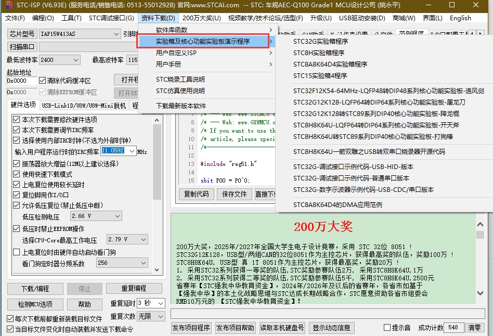Image resolution: width=493 pixels, height=336 pixels.
Task: Open IRC frequency 11.0592 dropdown
Action: point(132,151)
